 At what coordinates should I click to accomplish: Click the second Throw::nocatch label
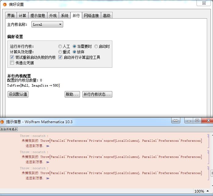pos(34,152)
